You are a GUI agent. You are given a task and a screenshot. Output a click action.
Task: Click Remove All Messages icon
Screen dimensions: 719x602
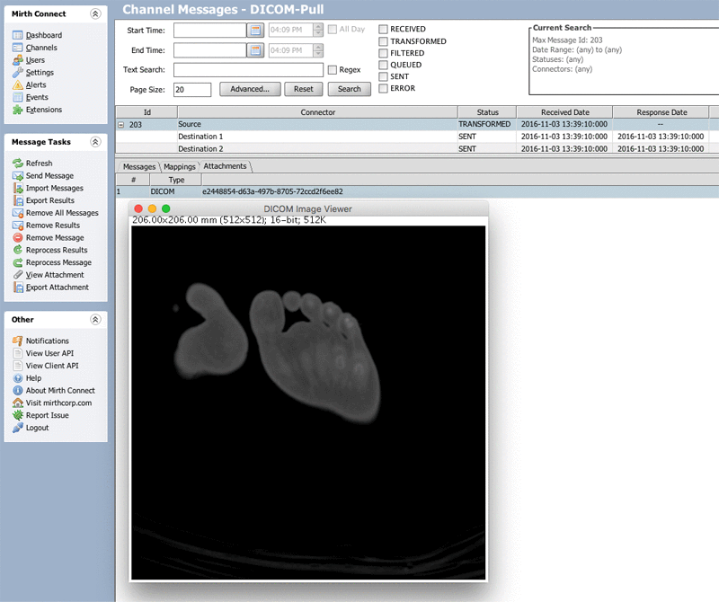coord(18,213)
